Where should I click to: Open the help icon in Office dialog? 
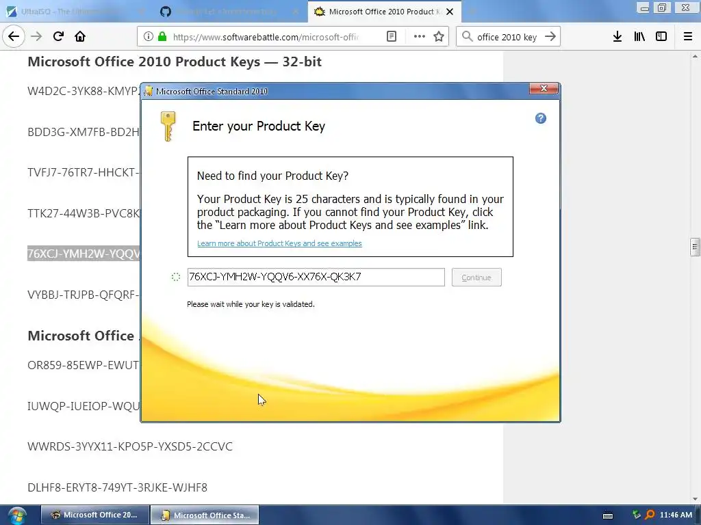coord(541,118)
